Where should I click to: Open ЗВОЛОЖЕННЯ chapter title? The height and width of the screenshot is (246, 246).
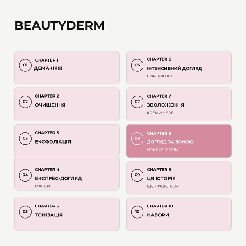click(x=165, y=105)
